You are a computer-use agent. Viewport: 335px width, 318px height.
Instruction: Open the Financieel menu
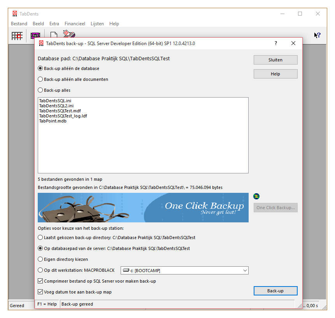(x=75, y=24)
